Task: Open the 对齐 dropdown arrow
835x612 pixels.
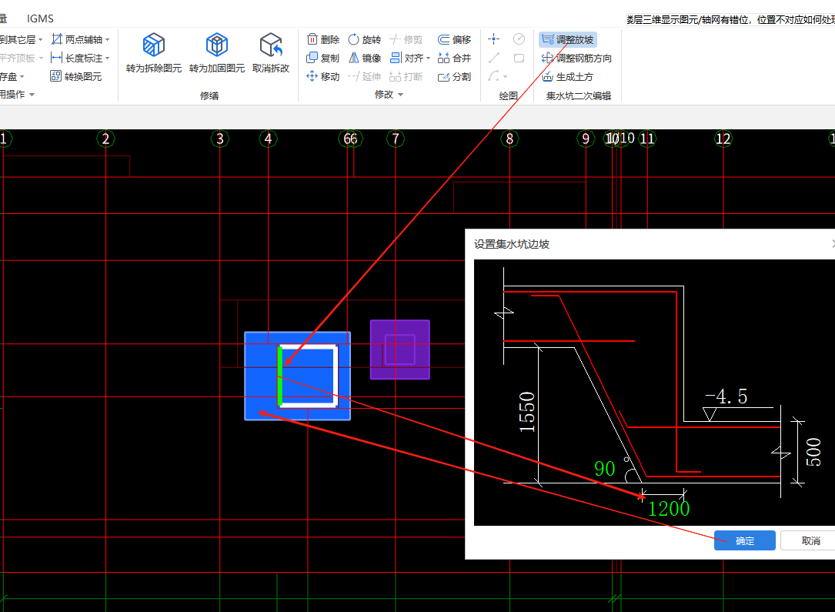Action: [x=428, y=59]
